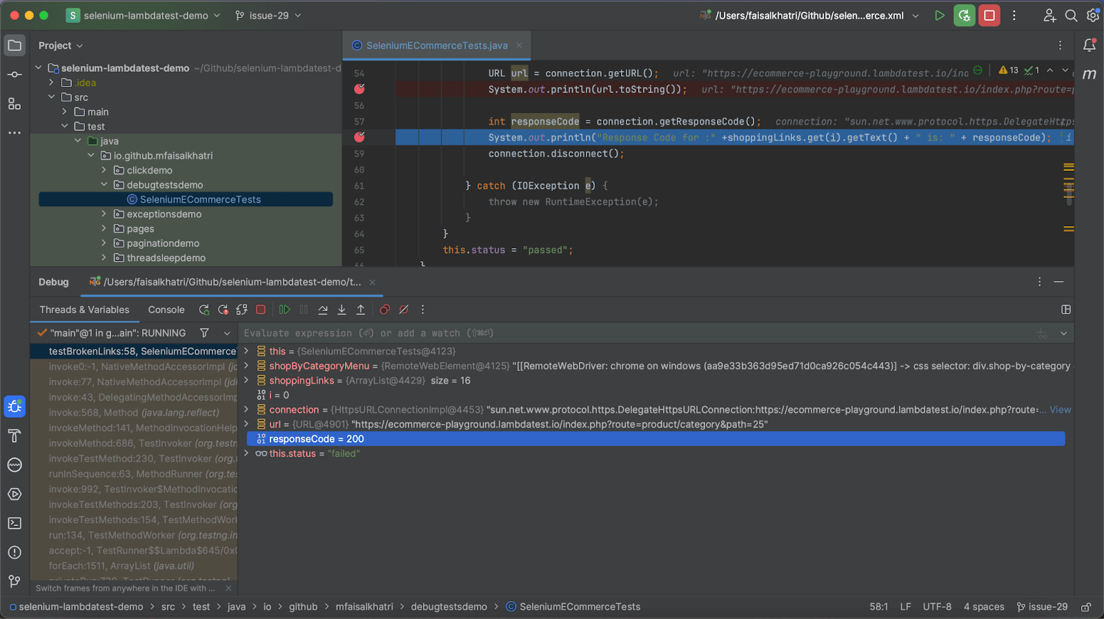Click the View link for connection value

click(1060, 410)
